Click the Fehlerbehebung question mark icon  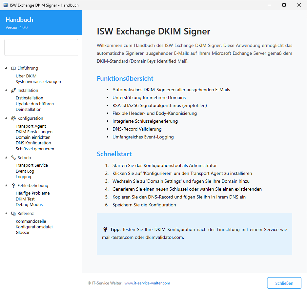[x=13, y=185]
